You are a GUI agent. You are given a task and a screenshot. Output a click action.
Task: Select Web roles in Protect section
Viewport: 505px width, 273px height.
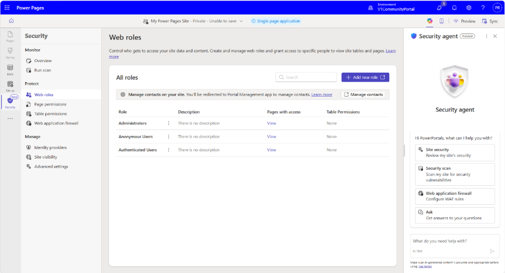(44, 94)
